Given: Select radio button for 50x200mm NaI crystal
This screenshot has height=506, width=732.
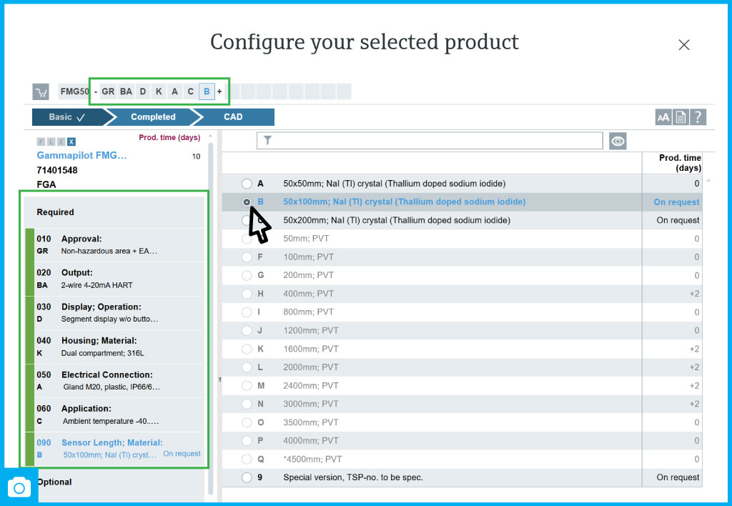Looking at the screenshot, I should (x=247, y=221).
